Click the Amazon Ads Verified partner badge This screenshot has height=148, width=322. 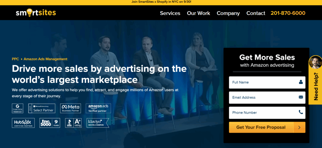click(x=98, y=108)
